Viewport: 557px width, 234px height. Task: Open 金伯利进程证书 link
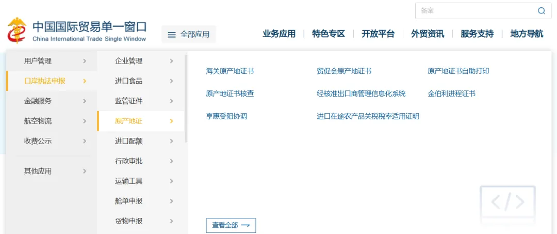point(451,94)
